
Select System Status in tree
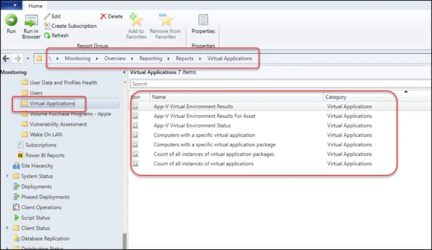pyautogui.click(x=37, y=176)
